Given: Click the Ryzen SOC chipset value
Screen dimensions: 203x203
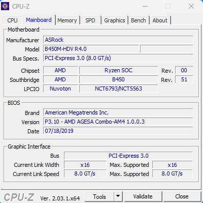Looking at the screenshot, I should [x=118, y=70].
